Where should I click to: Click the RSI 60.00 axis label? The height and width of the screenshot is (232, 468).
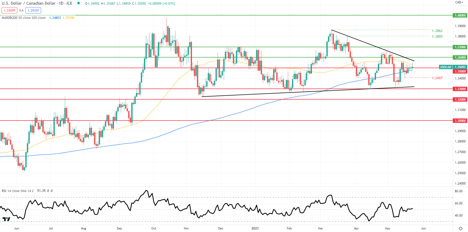click(x=459, y=203)
